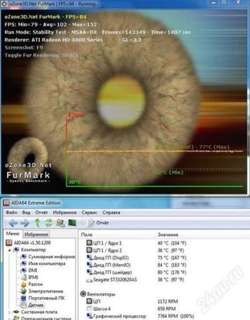Close the FurMark window
The height and width of the screenshot is (320, 250).
pyautogui.click(x=238, y=2)
